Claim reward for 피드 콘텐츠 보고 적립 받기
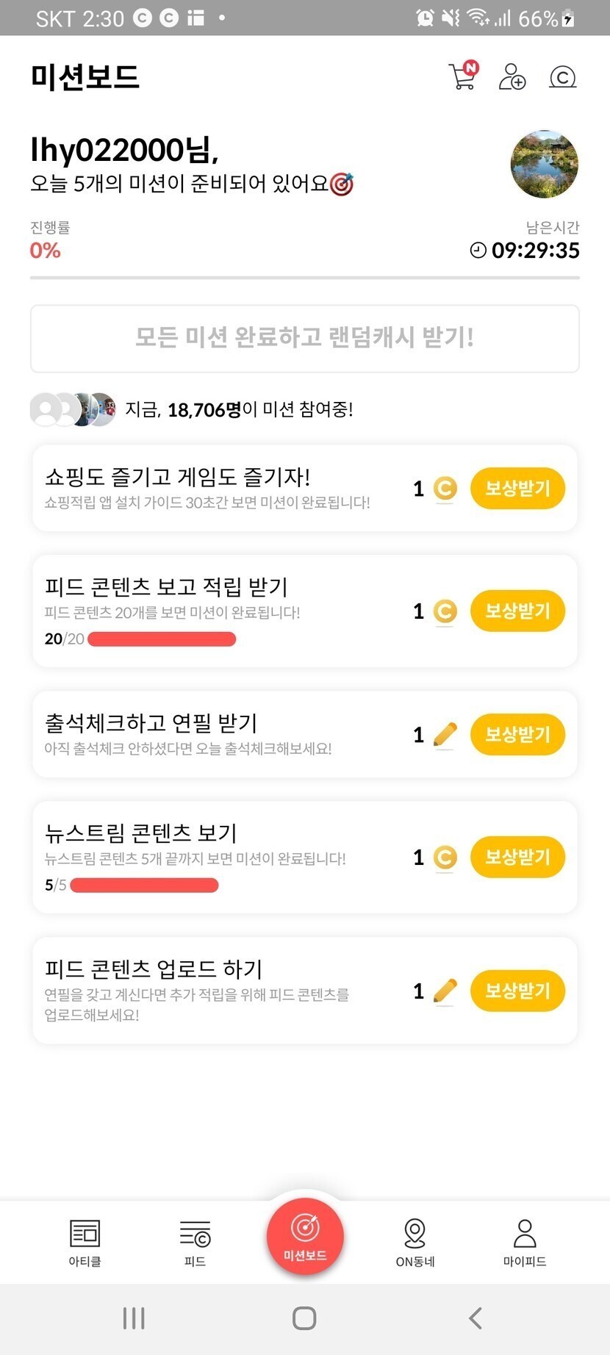Viewport: 610px width, 1355px height. (517, 611)
